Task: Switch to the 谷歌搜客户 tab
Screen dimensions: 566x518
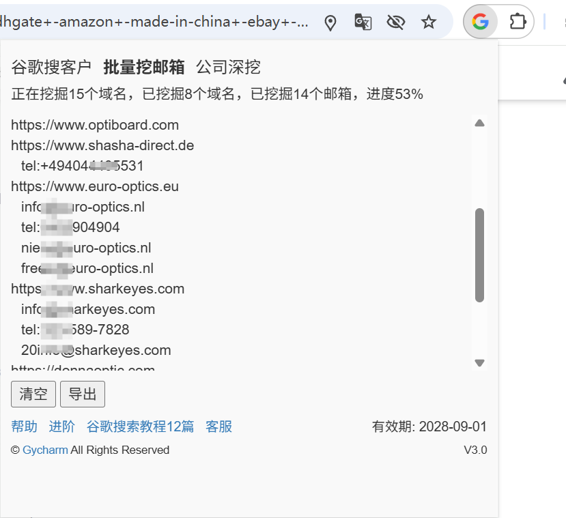Action: click(51, 67)
